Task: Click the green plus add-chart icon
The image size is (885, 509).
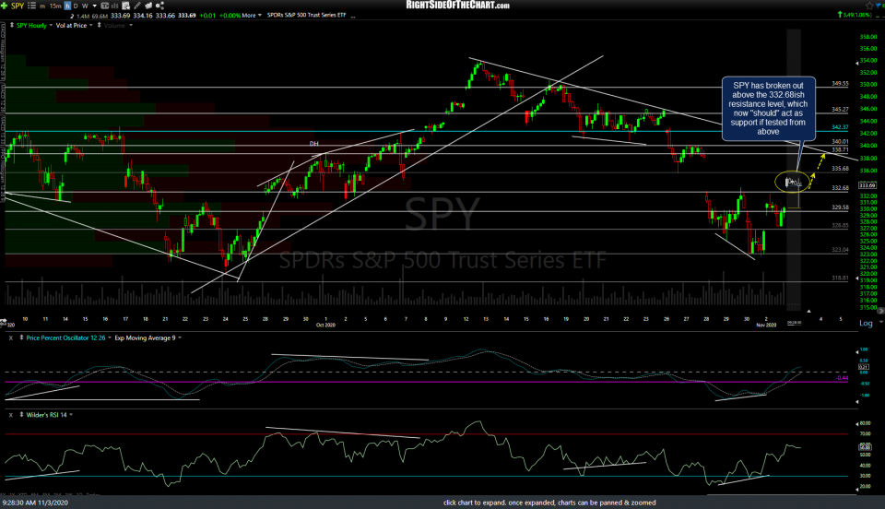Action: pyautogui.click(x=4, y=6)
